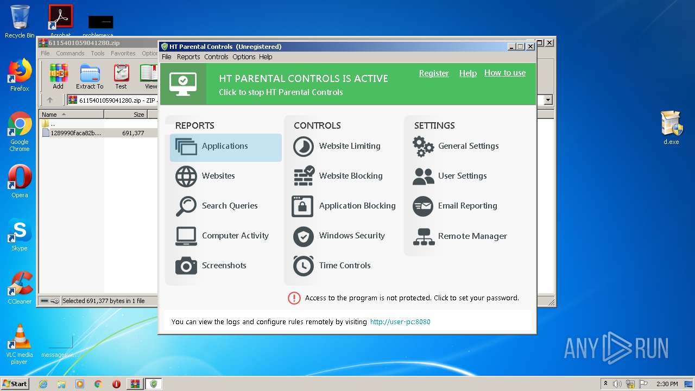Open the Websites report globe icon
Viewport: 695px width, 391px height.
point(186,176)
